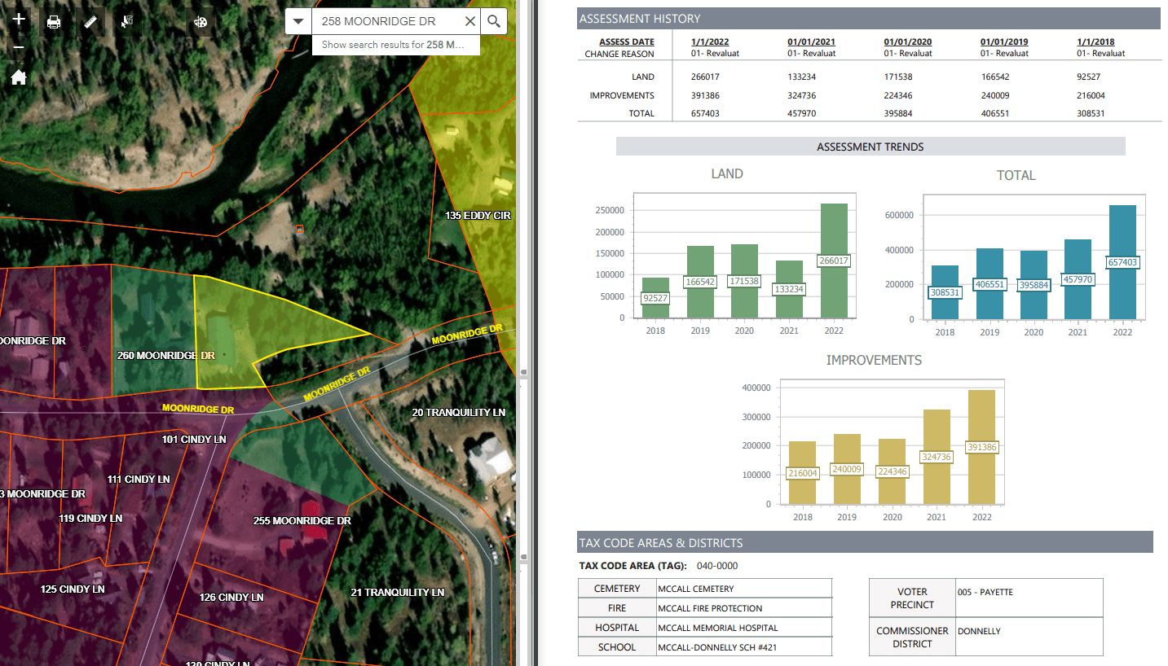The image size is (1168, 666).
Task: Click the ASSESSMENT TRENDS heading bar
Action: coord(870,147)
